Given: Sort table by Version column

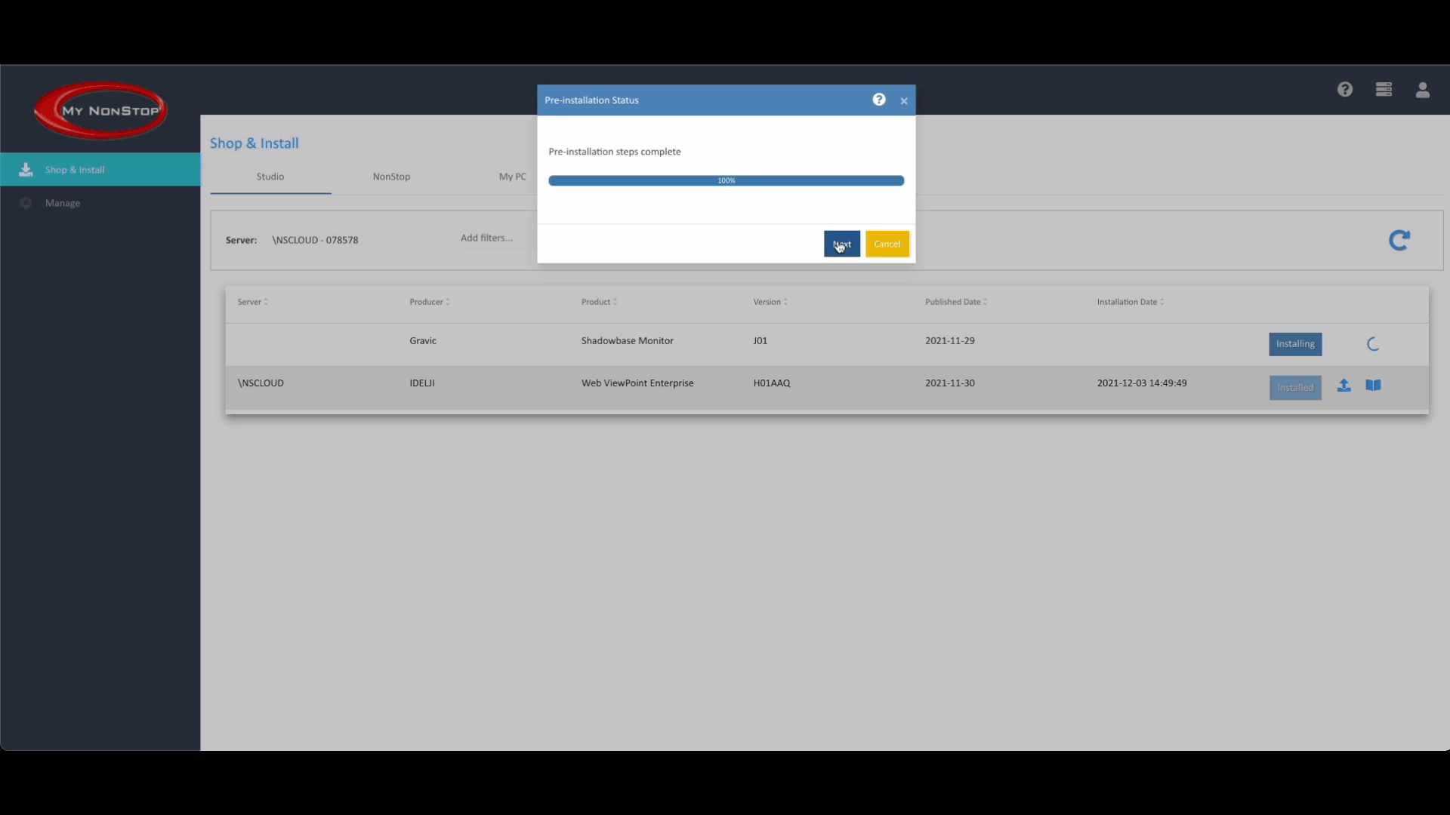Looking at the screenshot, I should [770, 302].
